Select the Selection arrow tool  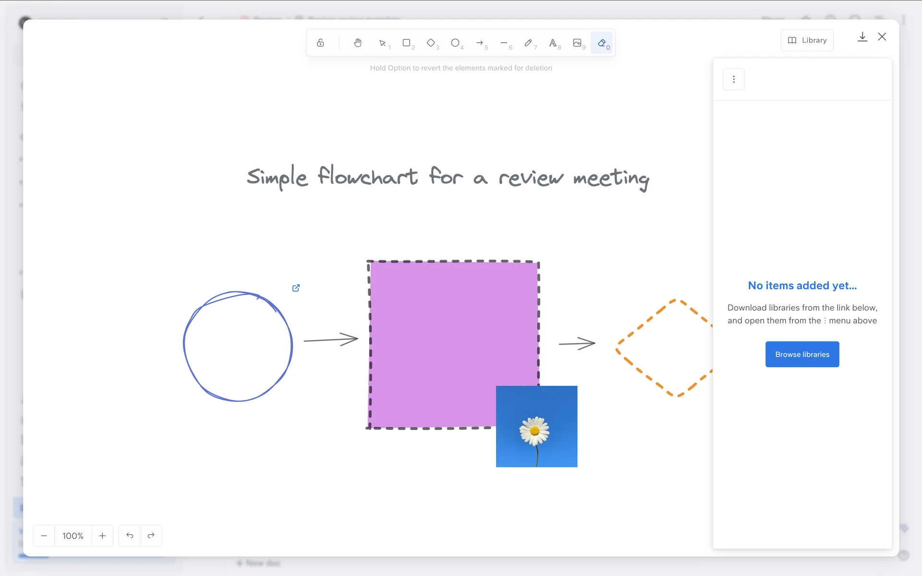pos(383,43)
